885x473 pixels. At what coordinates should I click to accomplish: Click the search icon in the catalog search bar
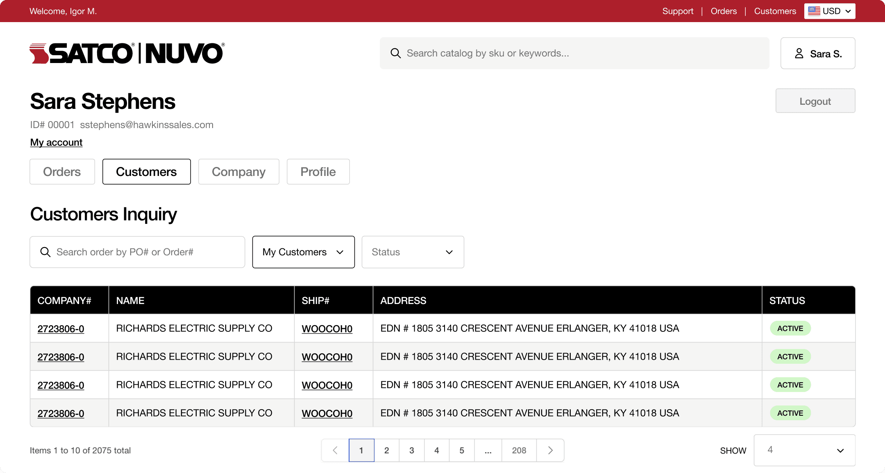click(395, 53)
